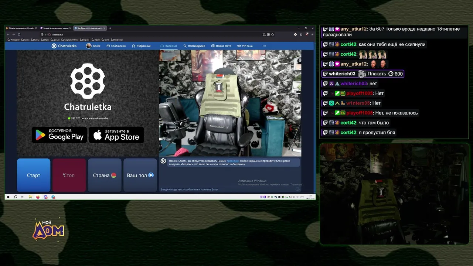Open a new browser tab
Image resolution: width=473 pixels, height=266 pixels.
pos(110,28)
